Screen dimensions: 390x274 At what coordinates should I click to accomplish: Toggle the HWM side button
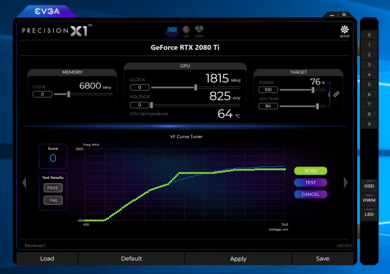tap(369, 200)
